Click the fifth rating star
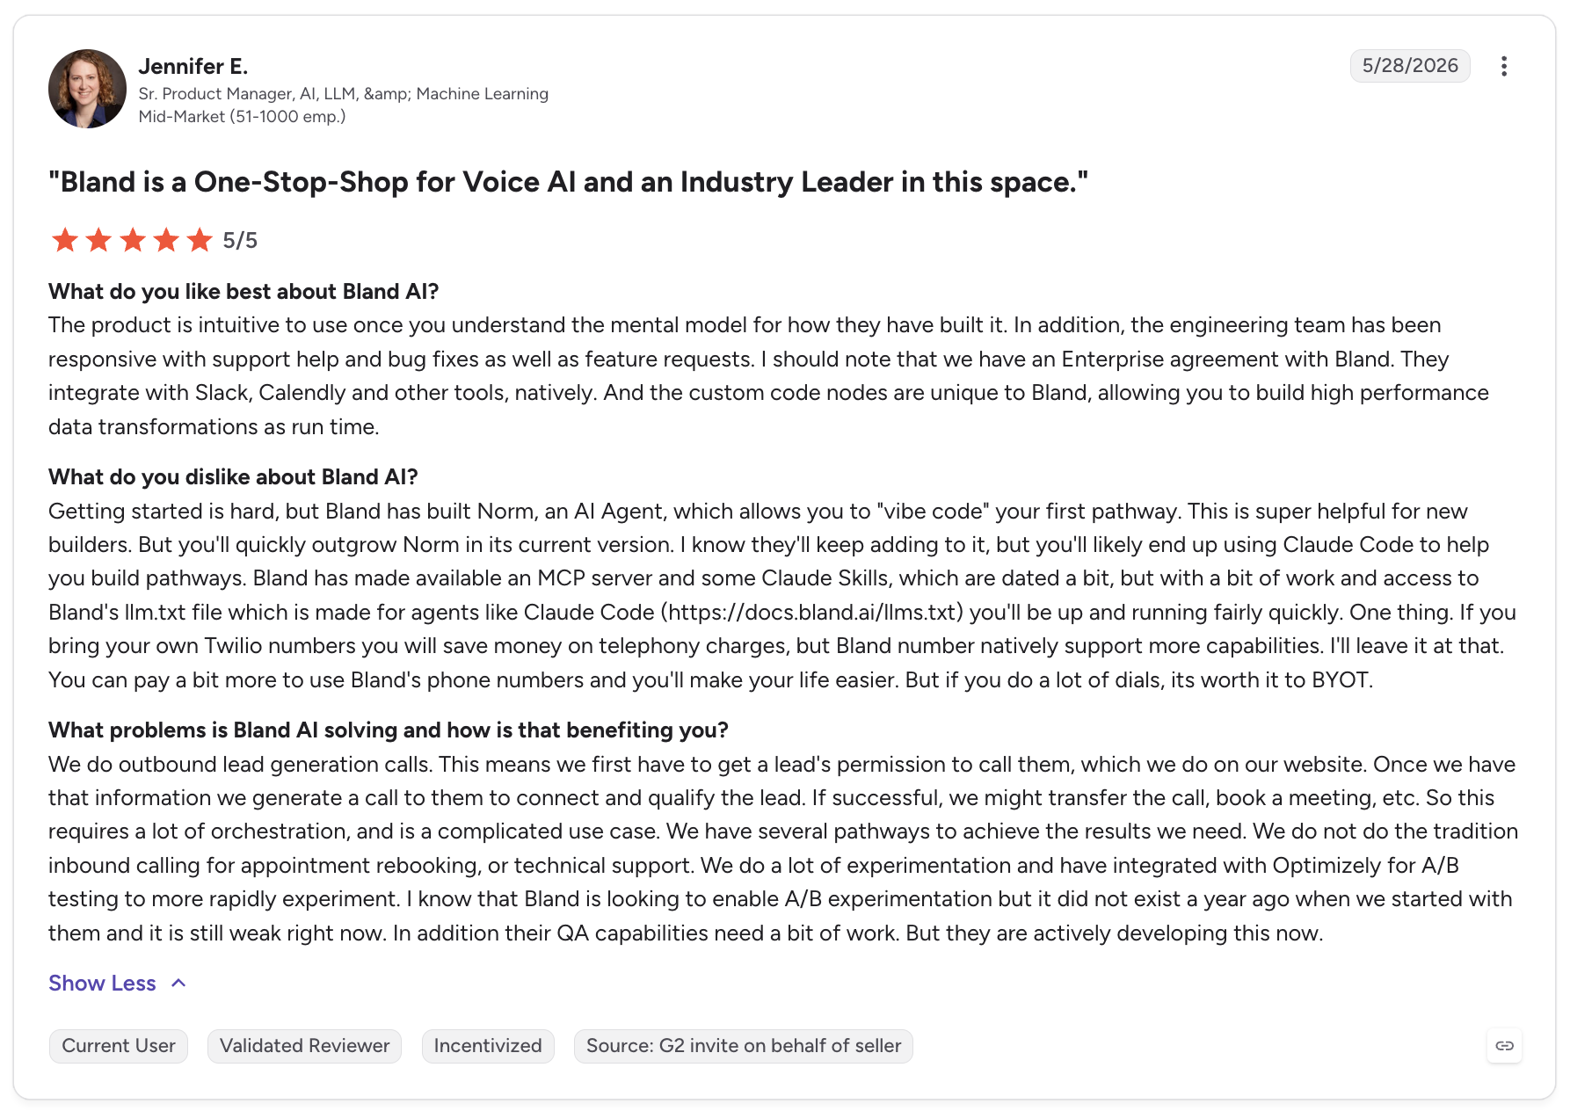This screenshot has height=1111, width=1570. click(200, 239)
